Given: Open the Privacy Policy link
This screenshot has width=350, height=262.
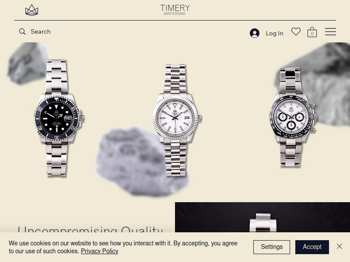Looking at the screenshot, I should pyautogui.click(x=100, y=251).
